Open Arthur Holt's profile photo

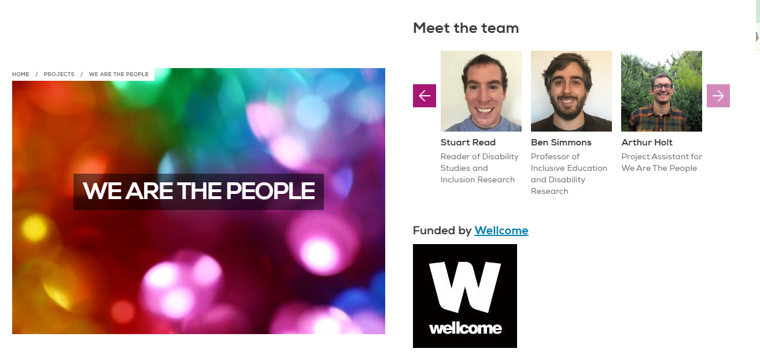(661, 91)
